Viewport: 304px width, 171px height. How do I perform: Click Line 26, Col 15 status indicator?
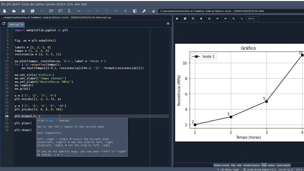(x=286, y=170)
